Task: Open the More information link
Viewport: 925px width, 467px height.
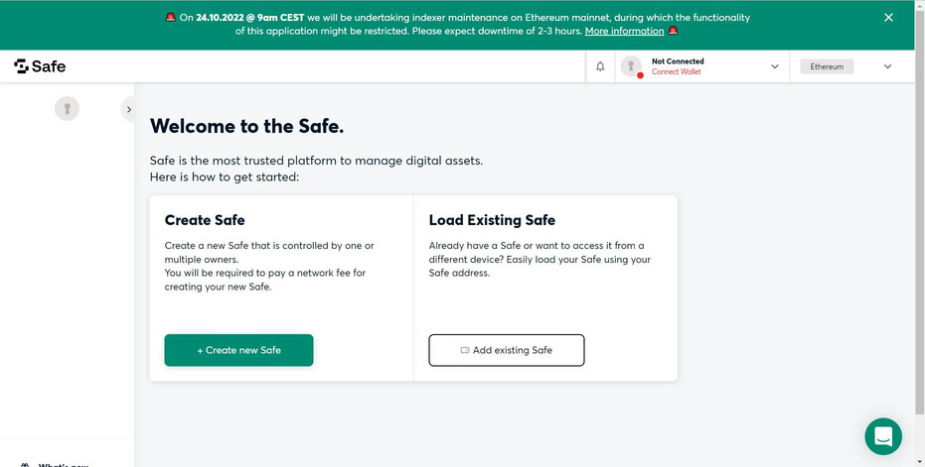Action: click(624, 31)
